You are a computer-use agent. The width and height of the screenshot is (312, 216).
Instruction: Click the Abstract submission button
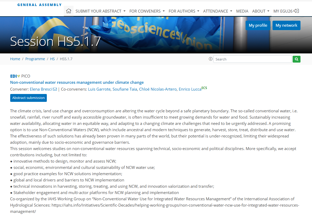(x=29, y=98)
